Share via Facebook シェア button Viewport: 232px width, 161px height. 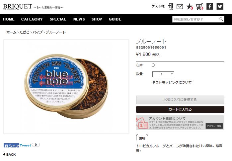pos(11,145)
